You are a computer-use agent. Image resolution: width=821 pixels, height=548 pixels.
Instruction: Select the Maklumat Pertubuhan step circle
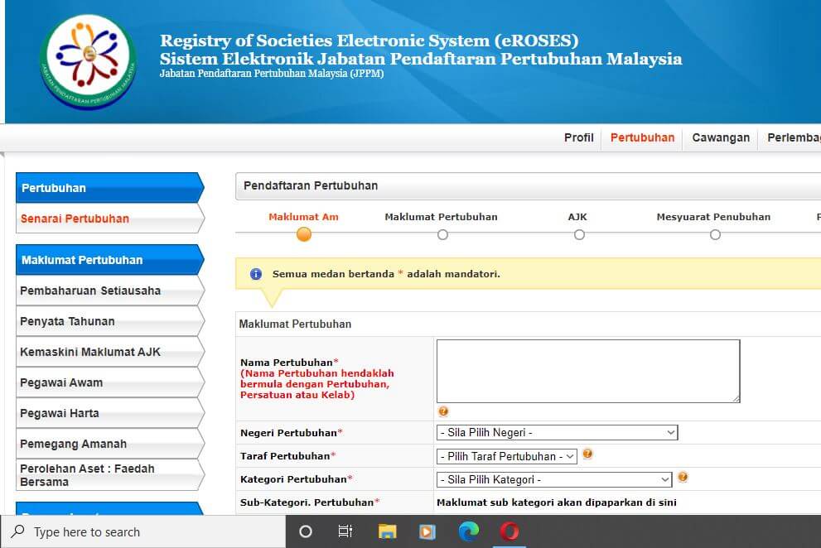[x=442, y=234]
